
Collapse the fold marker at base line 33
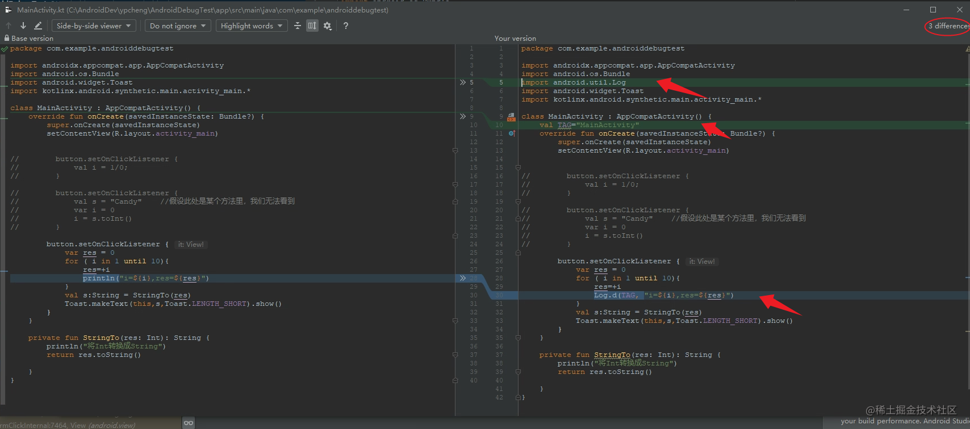[455, 321]
